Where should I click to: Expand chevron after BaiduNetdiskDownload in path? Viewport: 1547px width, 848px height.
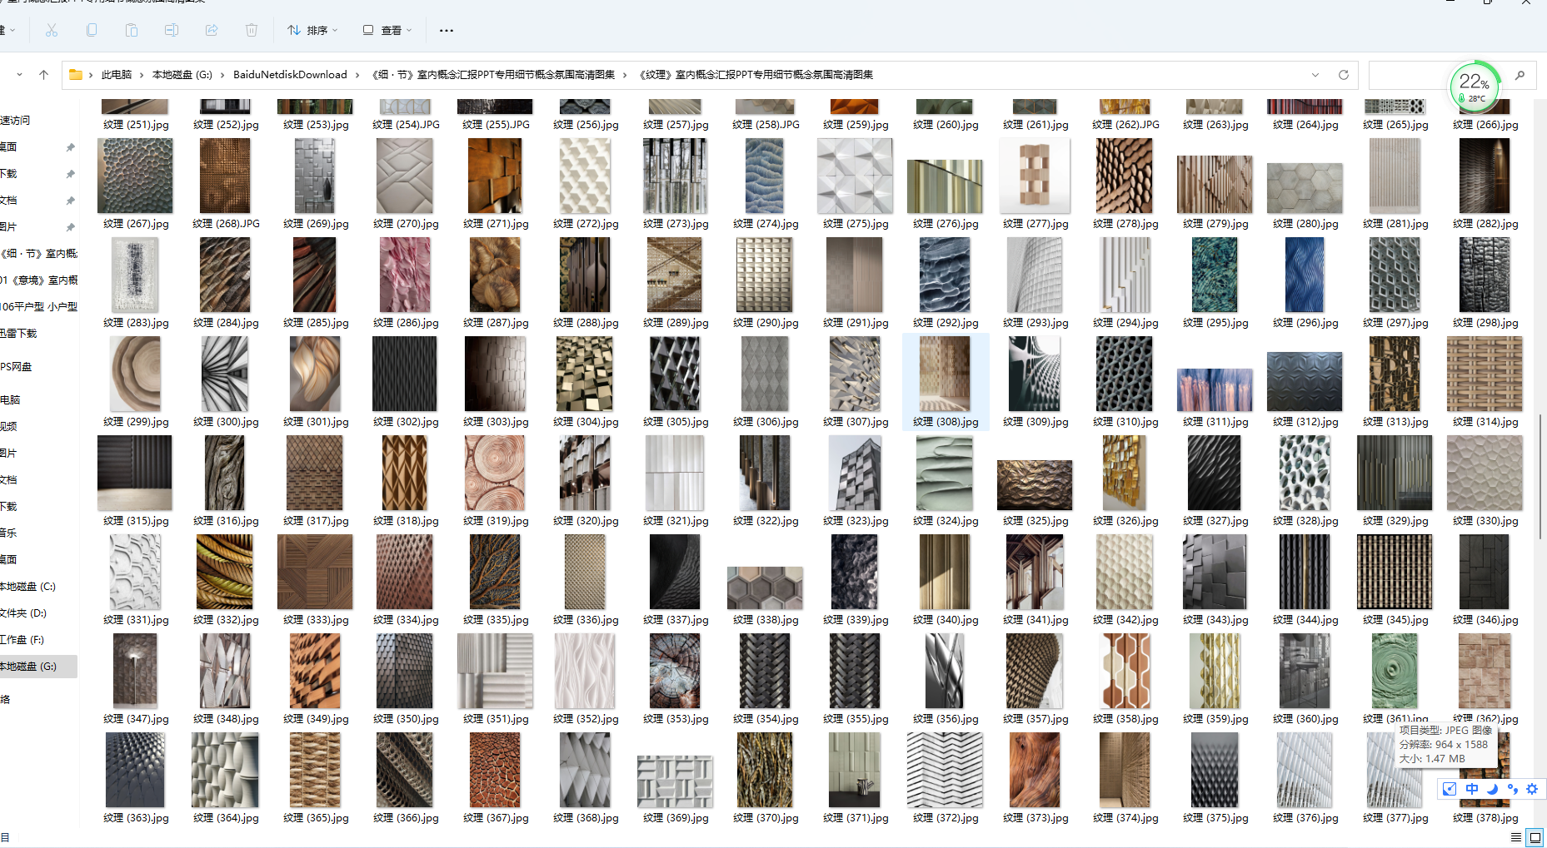click(x=357, y=75)
